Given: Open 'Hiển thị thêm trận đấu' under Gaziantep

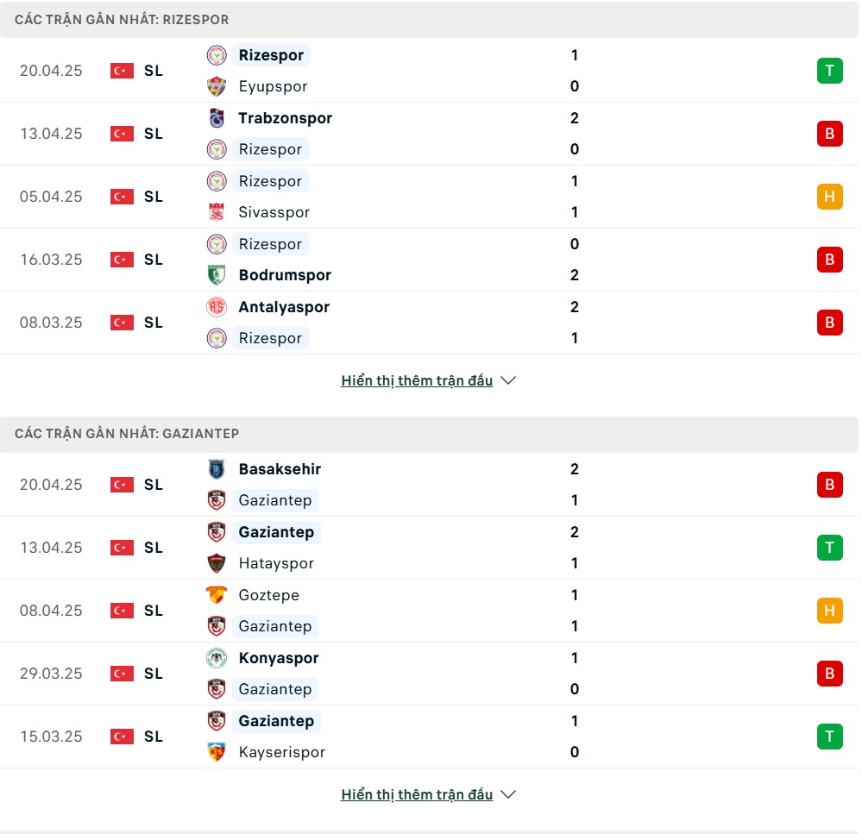Looking at the screenshot, I should coord(417,794).
